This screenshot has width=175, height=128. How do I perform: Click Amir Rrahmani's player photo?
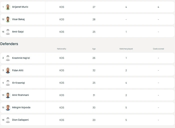coord(8,95)
